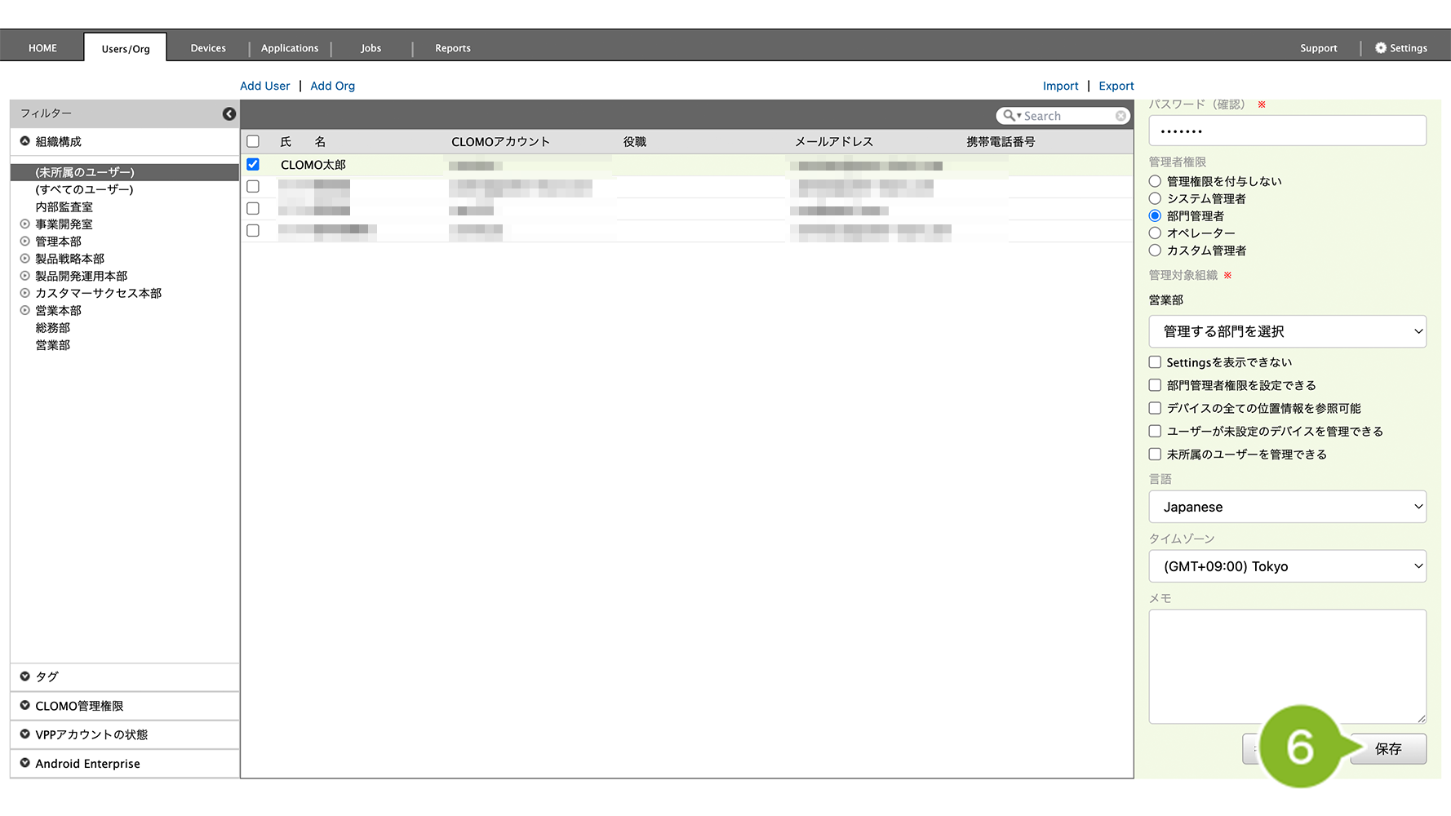The width and height of the screenshot is (1451, 816).
Task: Expand the 事業開発室 tree node icon
Action: (x=24, y=224)
